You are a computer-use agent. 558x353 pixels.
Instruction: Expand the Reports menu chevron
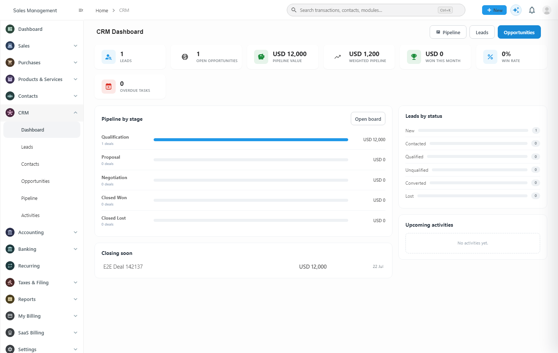click(x=76, y=299)
